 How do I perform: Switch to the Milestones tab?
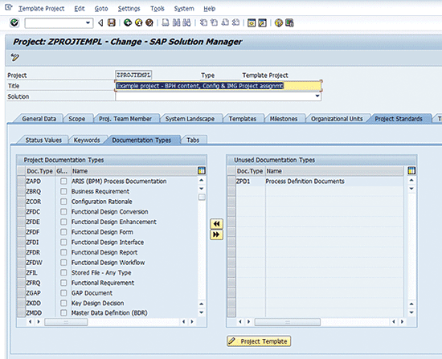tap(284, 119)
